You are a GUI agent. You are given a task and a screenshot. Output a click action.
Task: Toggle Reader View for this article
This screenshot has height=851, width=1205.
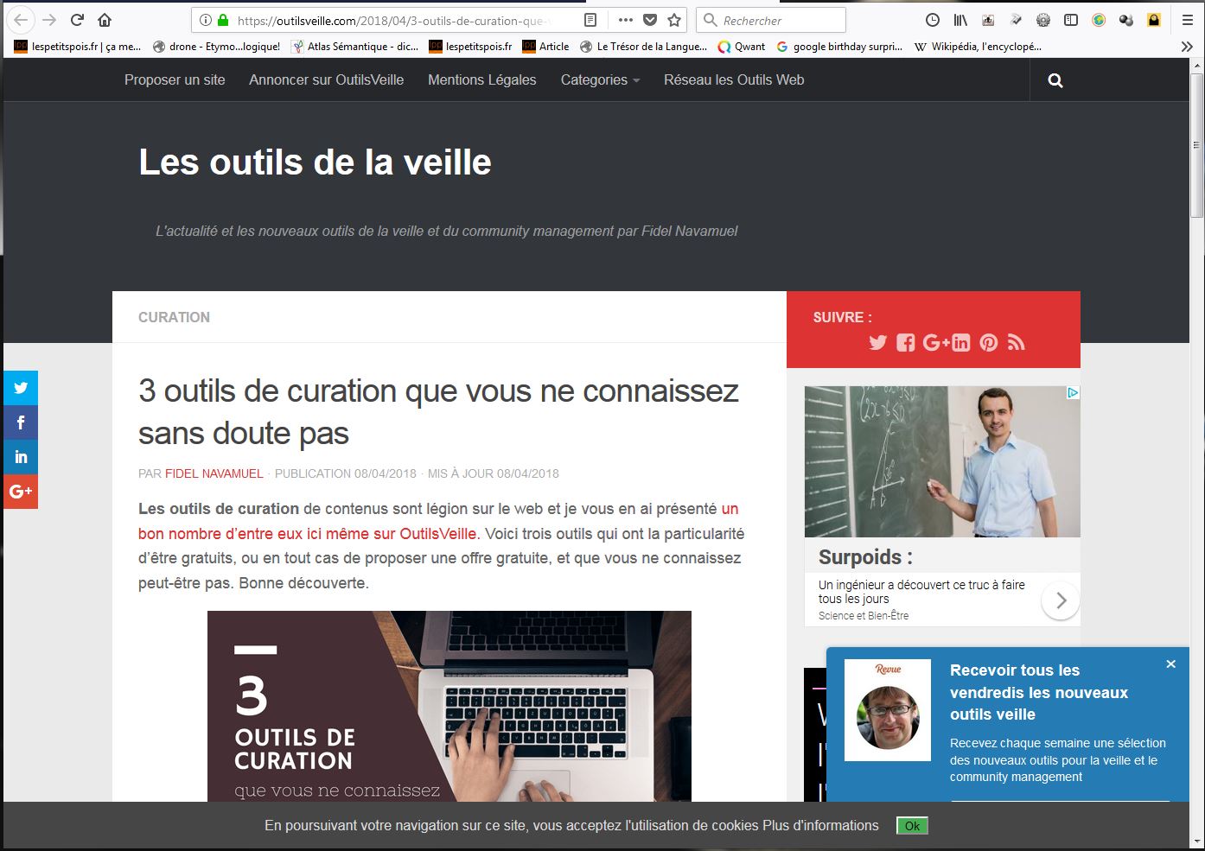(x=590, y=20)
